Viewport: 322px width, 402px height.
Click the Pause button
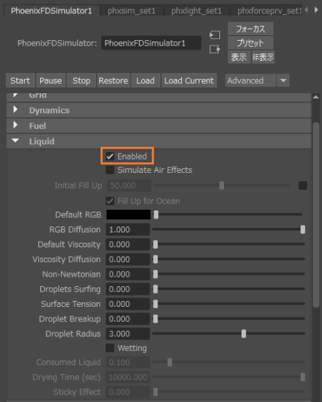(x=50, y=80)
